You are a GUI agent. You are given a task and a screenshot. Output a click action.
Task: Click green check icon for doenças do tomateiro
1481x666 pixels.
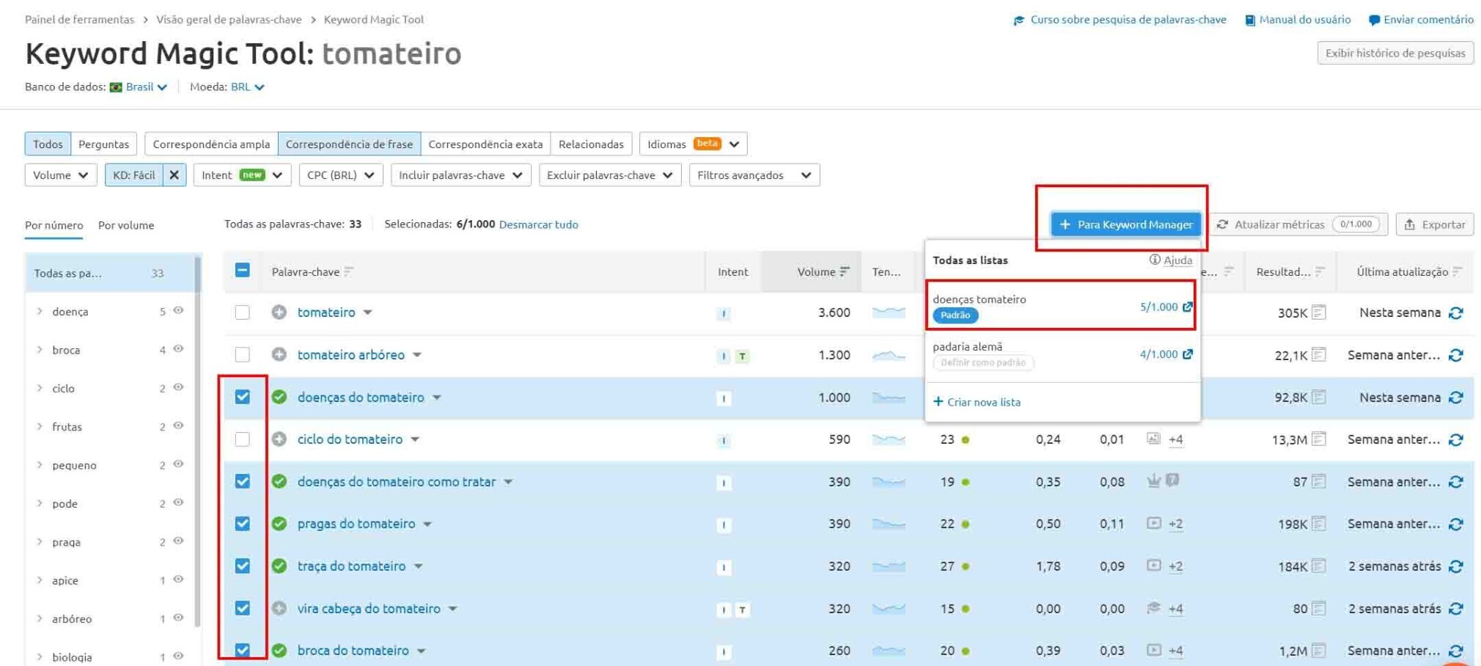tap(279, 398)
